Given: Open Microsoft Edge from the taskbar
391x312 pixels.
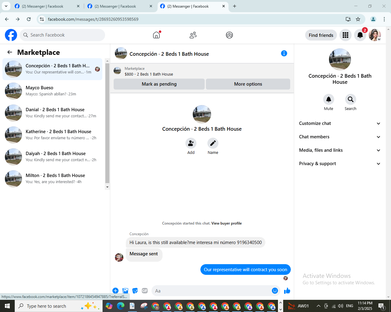Looking at the screenshot, I should point(121,306).
